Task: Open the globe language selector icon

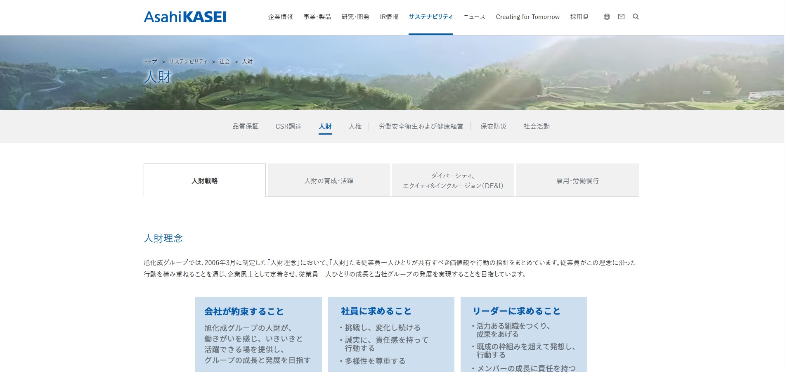Action: click(x=606, y=17)
